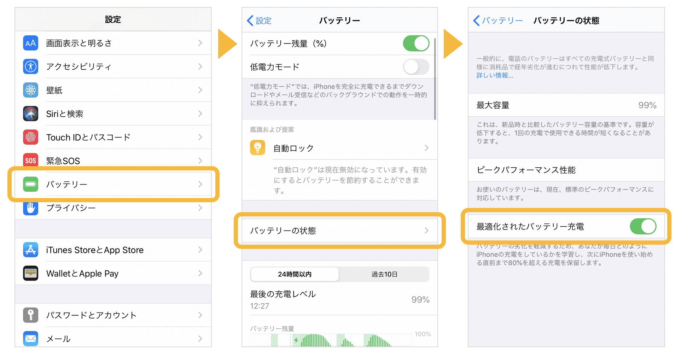Select the 24時間以内 tab
The height and width of the screenshot is (355, 681).
(x=295, y=274)
